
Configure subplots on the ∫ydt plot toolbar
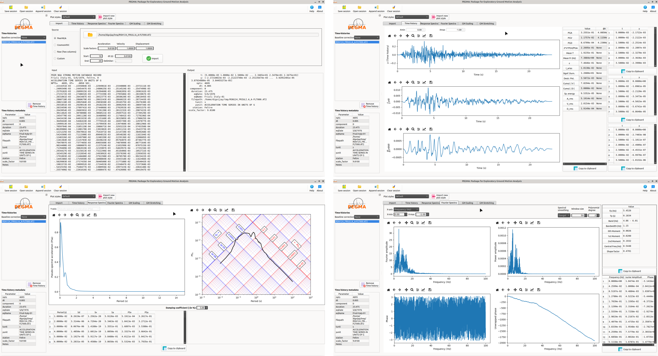point(418,82)
